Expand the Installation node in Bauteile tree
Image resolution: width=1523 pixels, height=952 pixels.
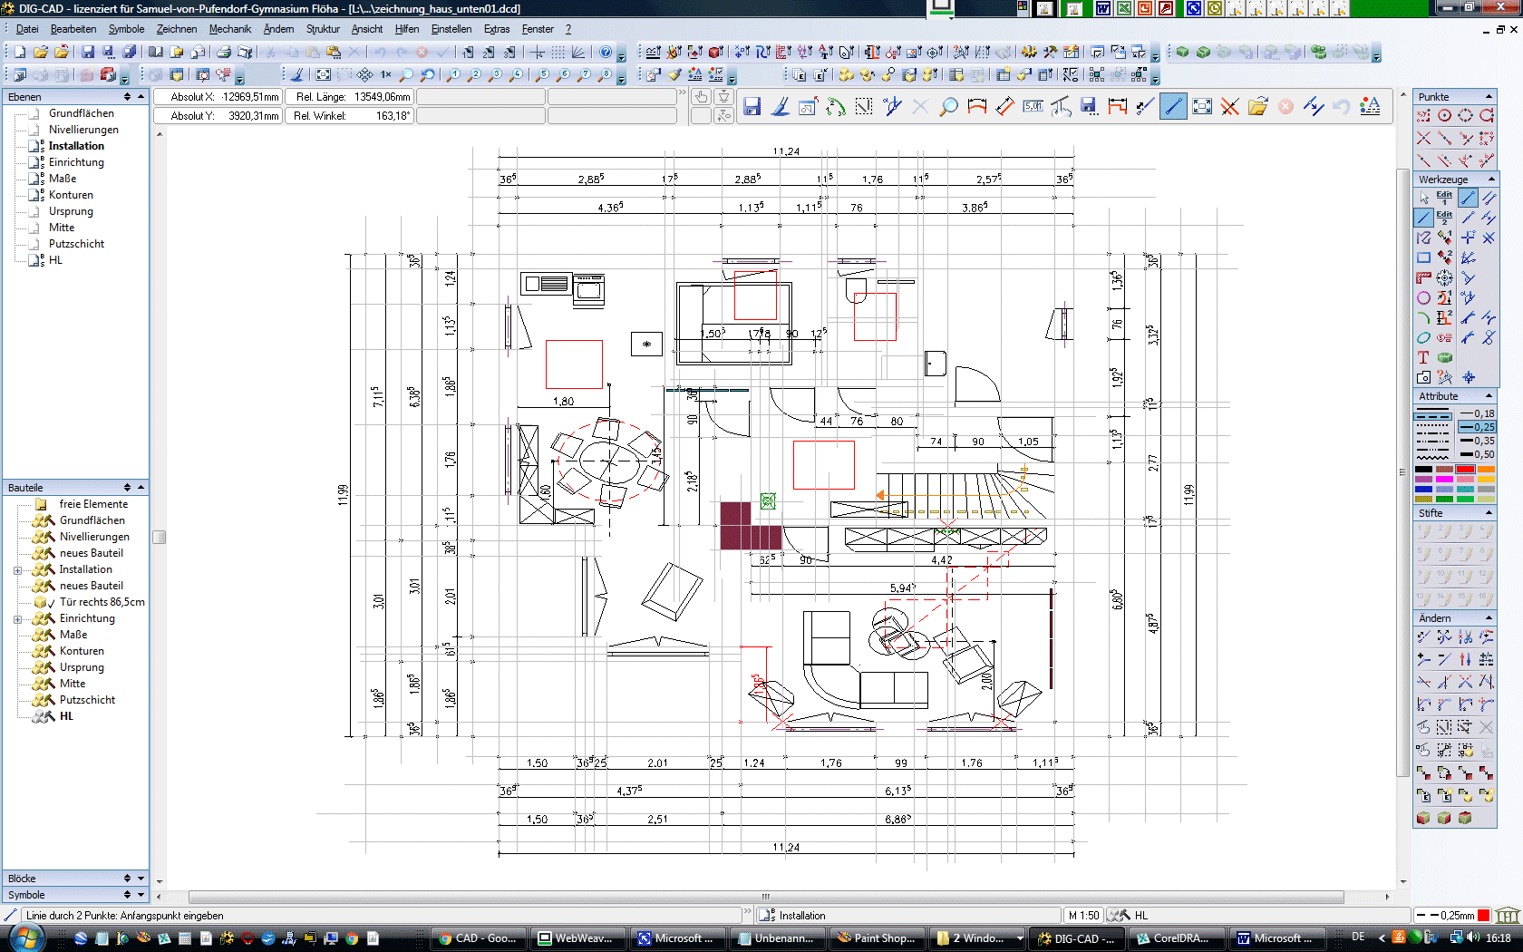17,570
